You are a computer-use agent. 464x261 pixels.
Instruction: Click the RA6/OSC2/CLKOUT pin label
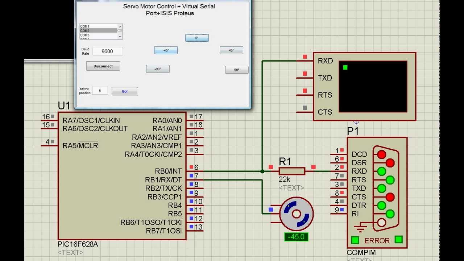(x=95, y=129)
